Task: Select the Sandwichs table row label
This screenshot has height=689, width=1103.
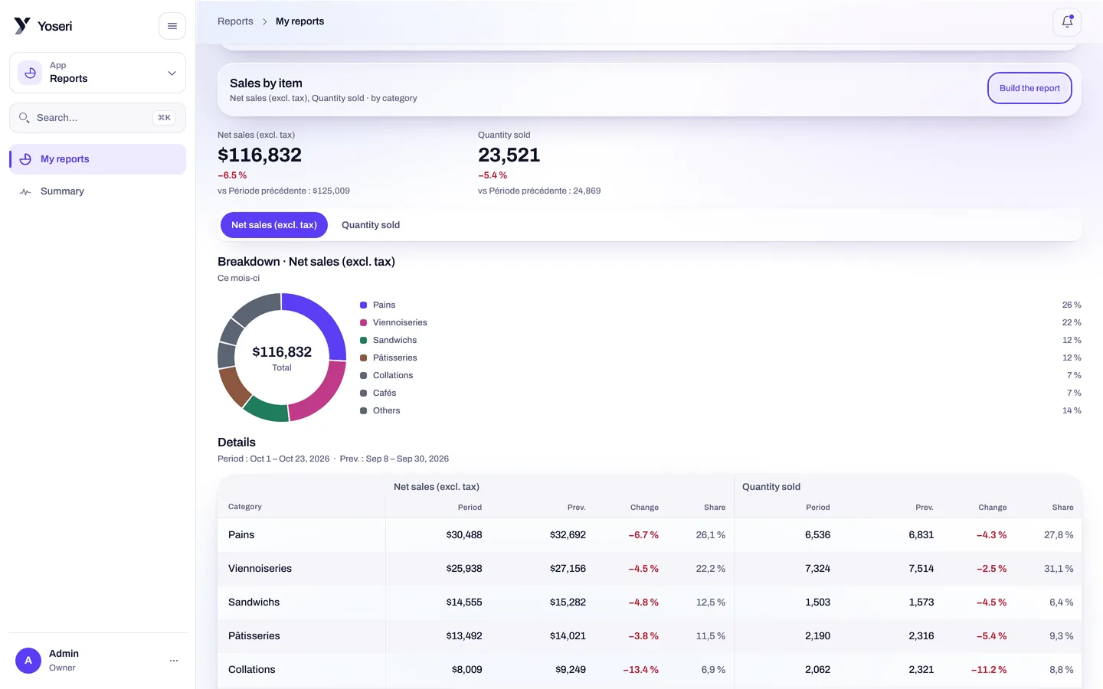Action: [x=254, y=602]
